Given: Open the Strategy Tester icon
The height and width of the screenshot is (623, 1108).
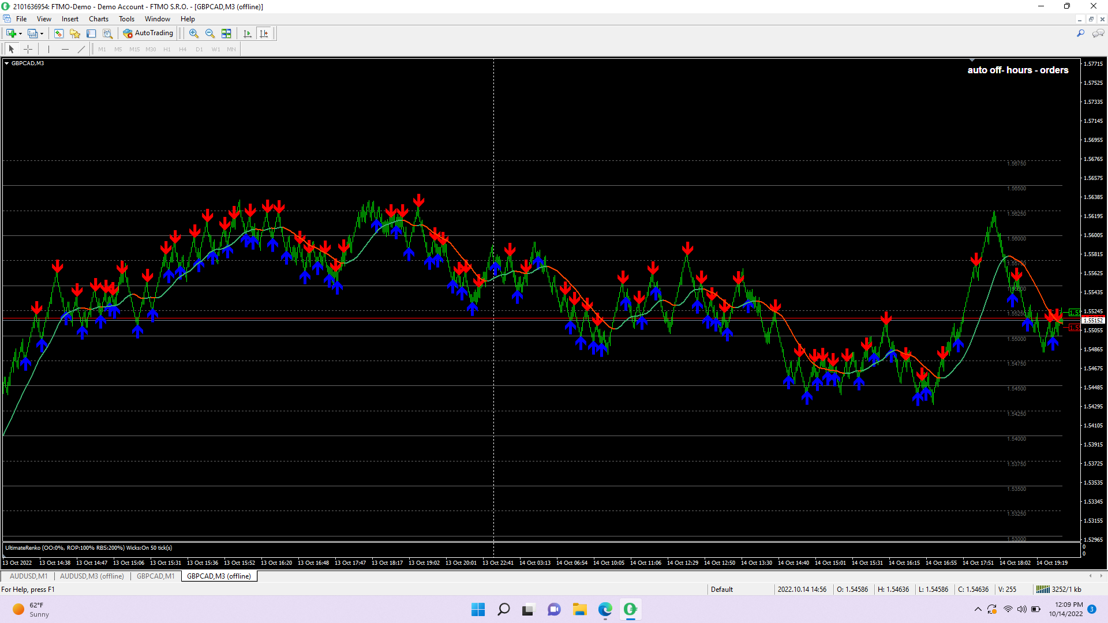Looking at the screenshot, I should tap(107, 33).
